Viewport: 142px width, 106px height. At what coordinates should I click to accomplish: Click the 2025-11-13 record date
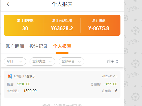109,76
